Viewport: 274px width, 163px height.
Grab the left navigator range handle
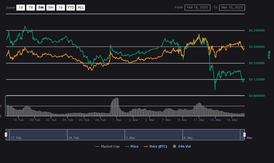(x=6, y=135)
